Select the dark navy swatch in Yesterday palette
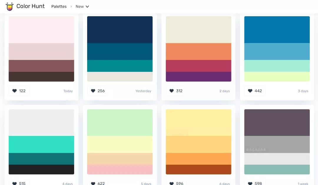 [x=120, y=30]
